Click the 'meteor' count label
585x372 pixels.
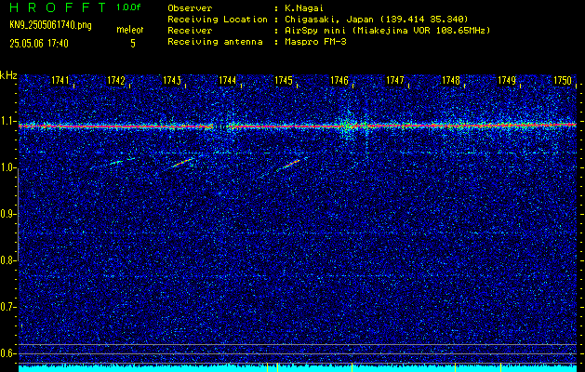click(x=130, y=30)
